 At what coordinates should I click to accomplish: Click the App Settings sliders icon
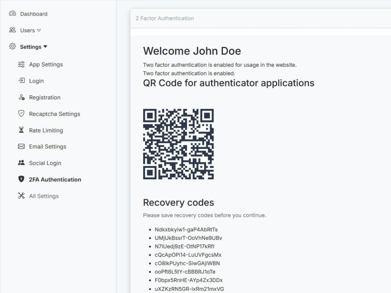click(22, 64)
